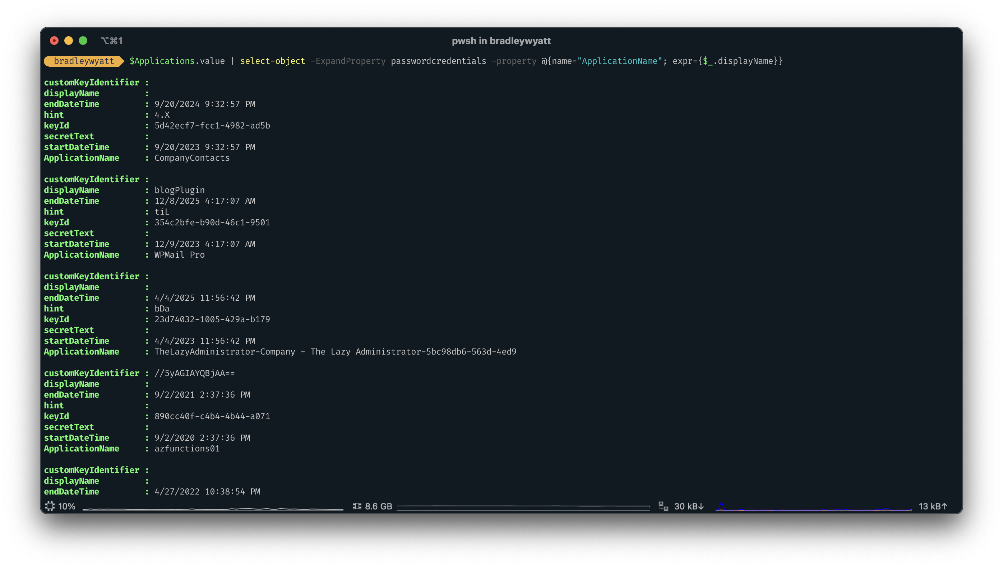Click the '8.6 GB' memory reading
The height and width of the screenshot is (567, 1003).
(379, 506)
